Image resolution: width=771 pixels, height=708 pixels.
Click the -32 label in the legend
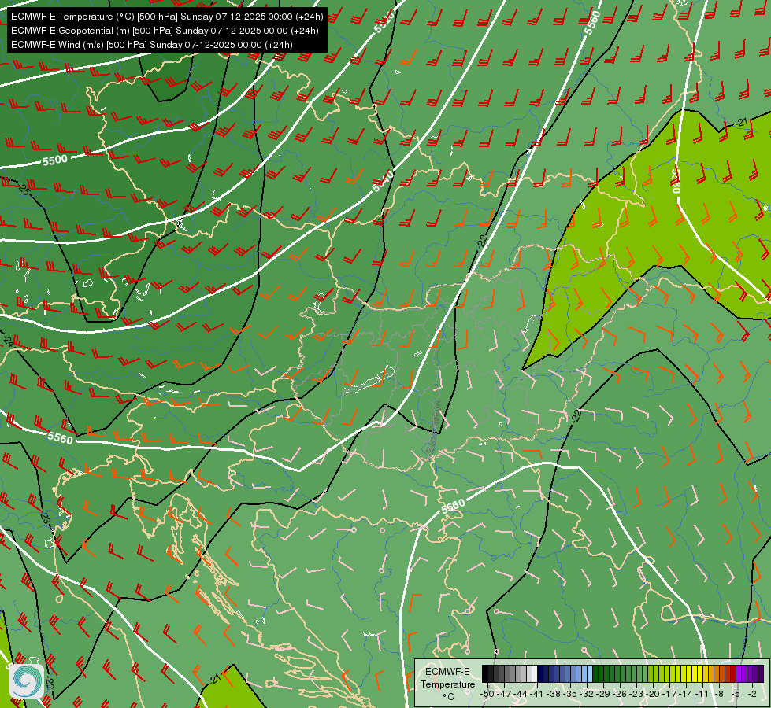[x=587, y=694]
